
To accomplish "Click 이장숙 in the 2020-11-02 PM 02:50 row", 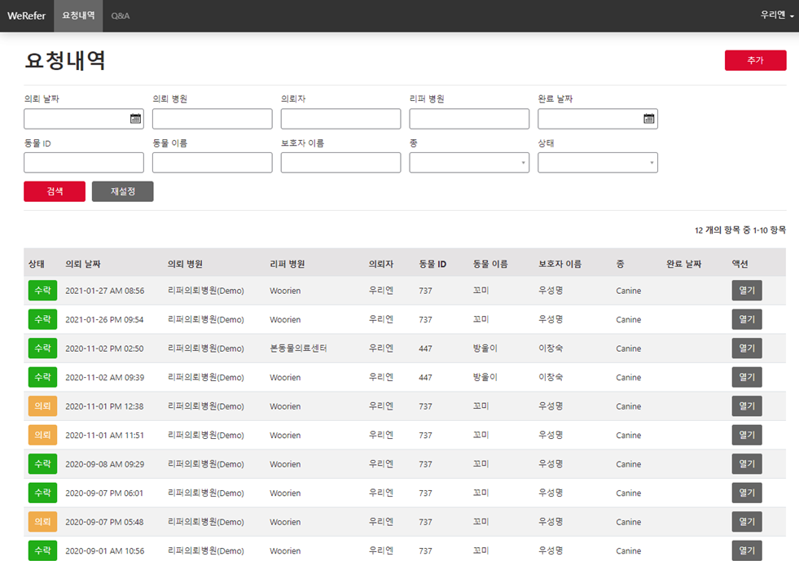I will [551, 348].
